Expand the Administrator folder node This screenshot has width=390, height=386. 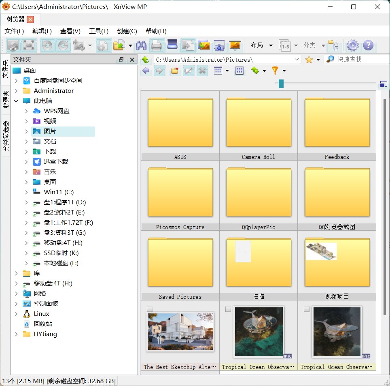[16, 91]
